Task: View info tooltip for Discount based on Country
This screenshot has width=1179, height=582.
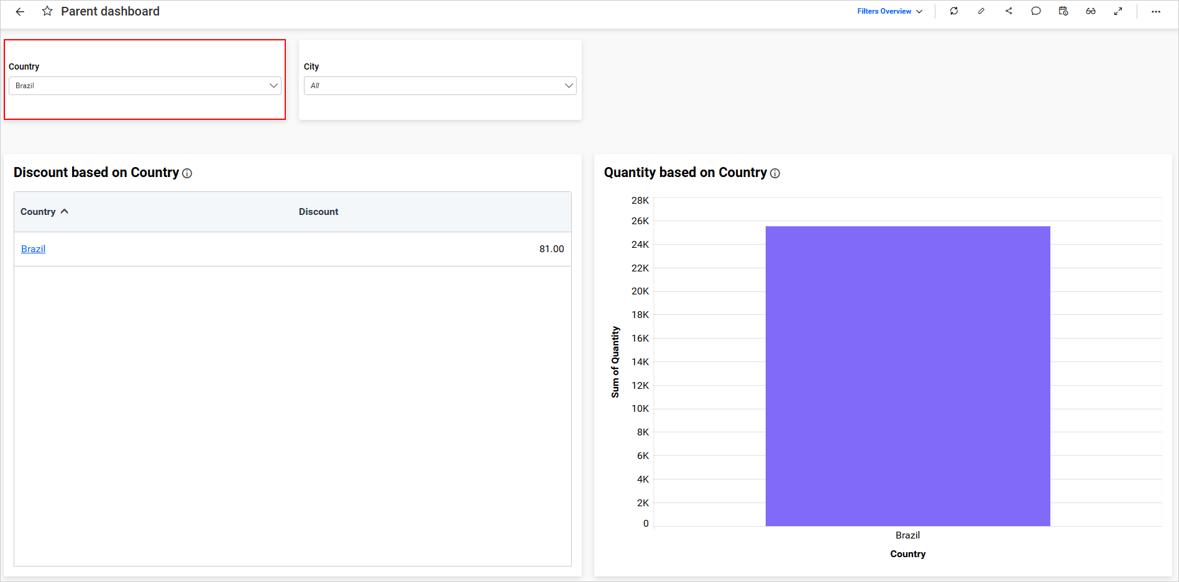Action: click(186, 173)
